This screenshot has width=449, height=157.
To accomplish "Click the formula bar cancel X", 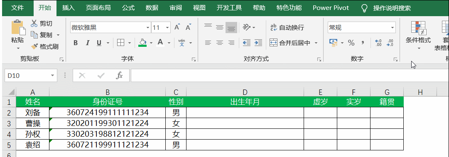I will (x=82, y=75).
